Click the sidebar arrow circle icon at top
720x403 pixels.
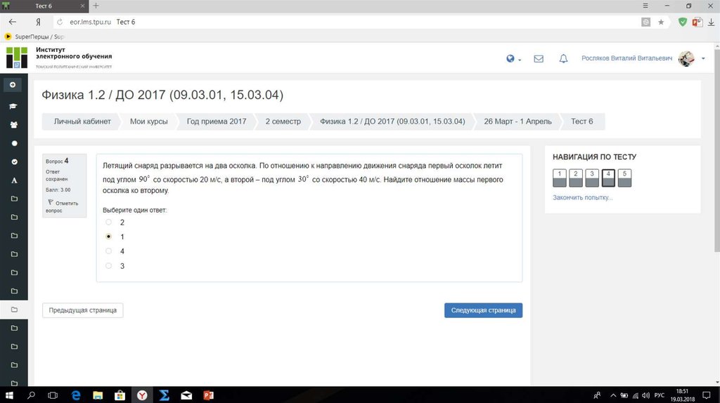pos(13,84)
